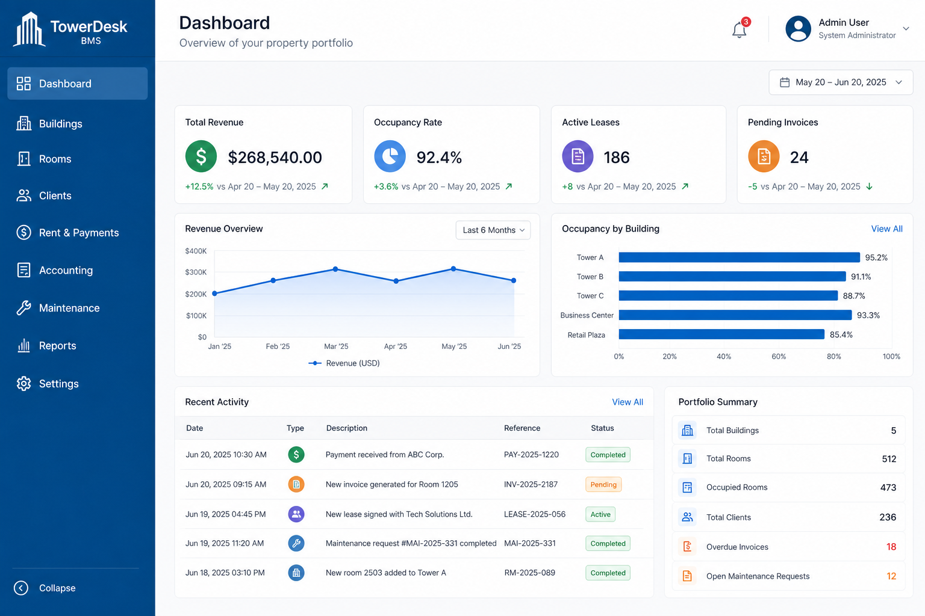Click the Mar '25 data point on revenue chart
The width and height of the screenshot is (925, 616).
[335, 269]
